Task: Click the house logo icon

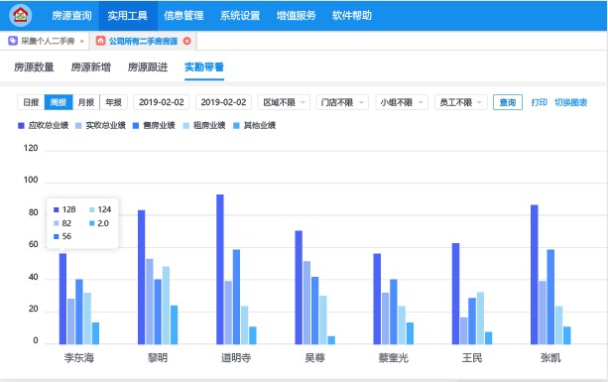Action: 21,15
